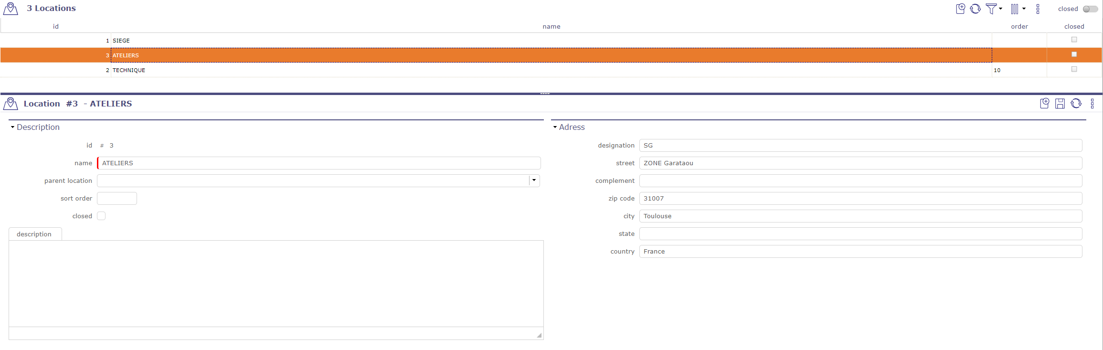Open the filter funnel in list toolbar
Viewport: 1103px width, 350px height.
pyautogui.click(x=991, y=9)
